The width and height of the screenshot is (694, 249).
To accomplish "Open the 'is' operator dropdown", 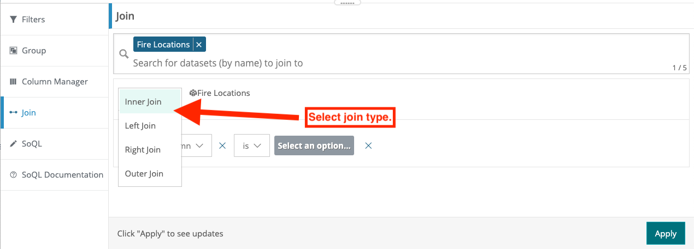I will (x=252, y=146).
